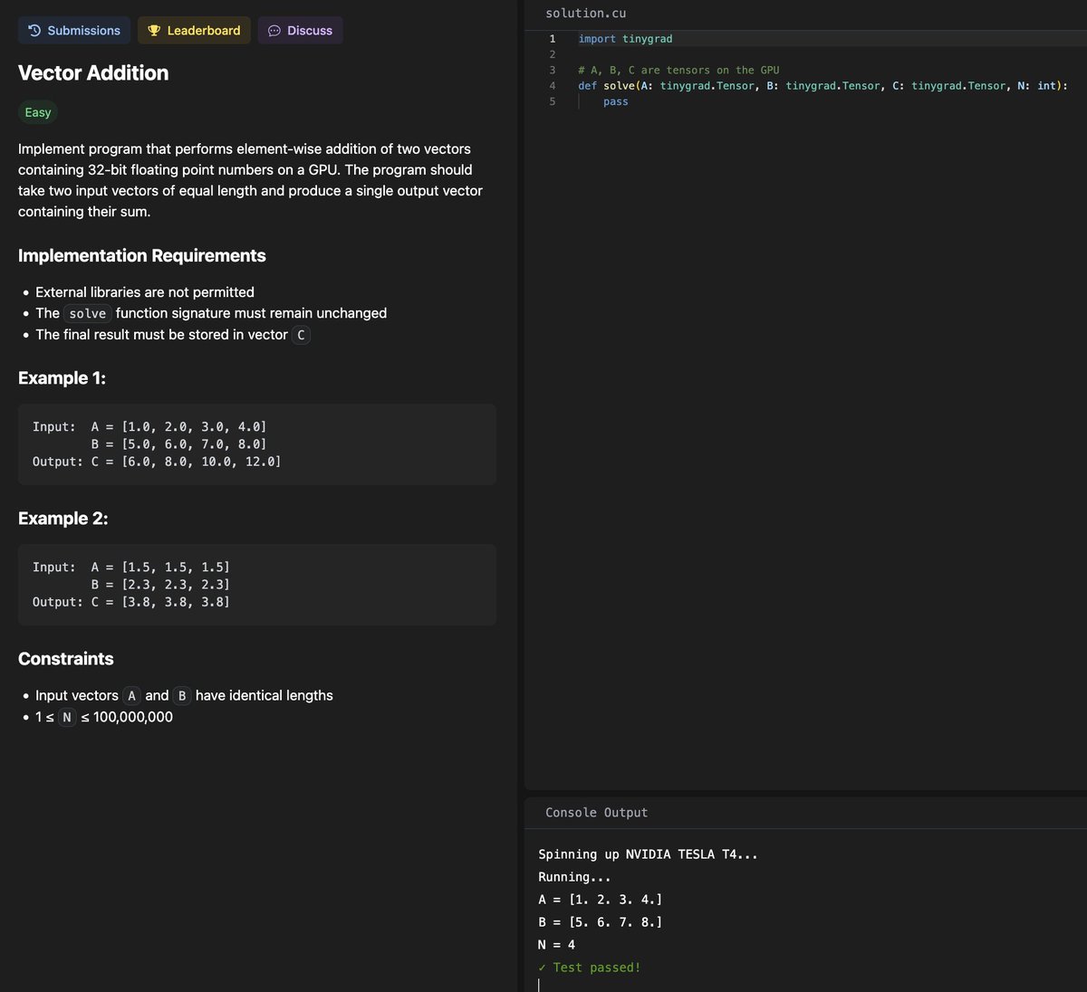This screenshot has width=1087, height=992.
Task: Click the import tinygrad line
Action: pos(625,39)
